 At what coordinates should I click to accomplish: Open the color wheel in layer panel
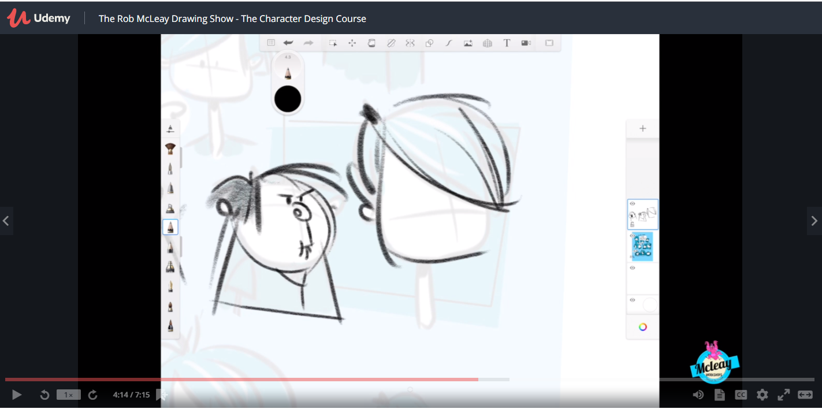click(x=642, y=327)
